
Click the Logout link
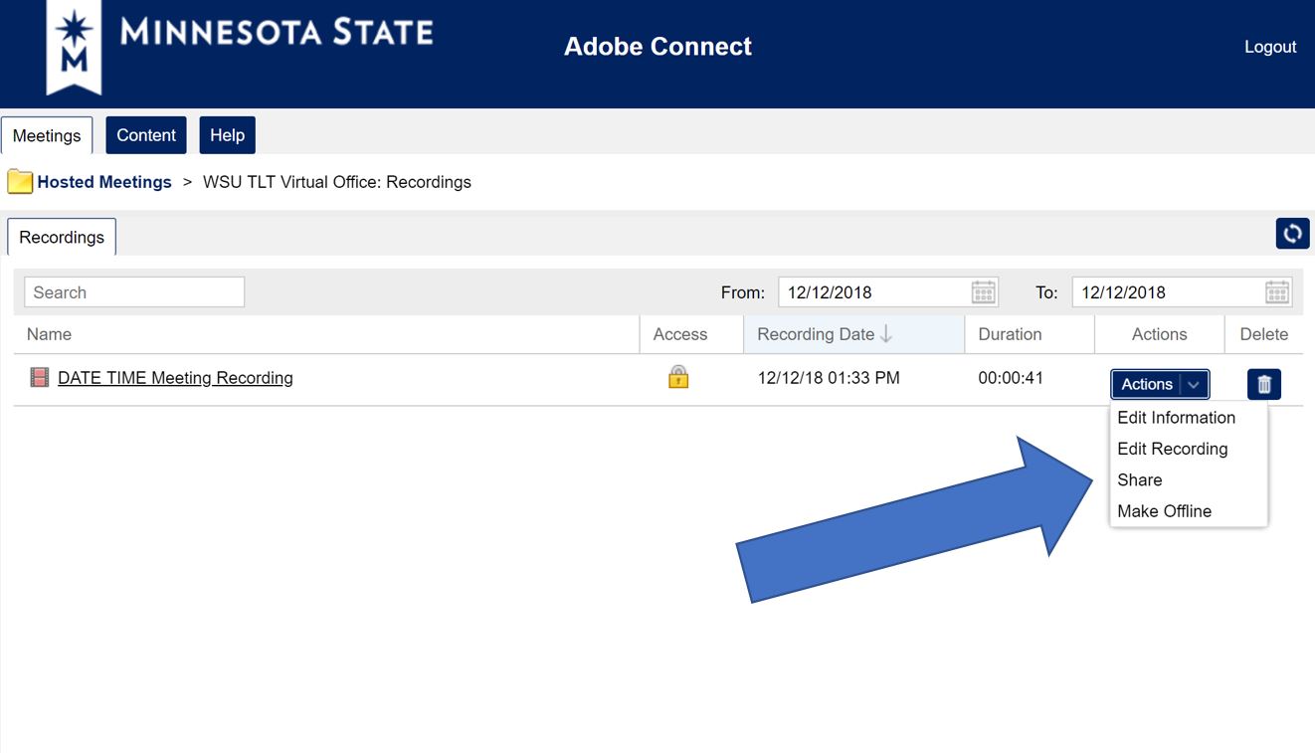tap(1270, 47)
